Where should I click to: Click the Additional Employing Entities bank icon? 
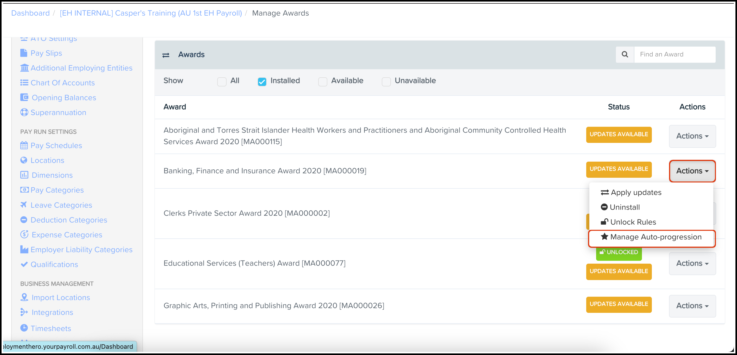pos(24,68)
